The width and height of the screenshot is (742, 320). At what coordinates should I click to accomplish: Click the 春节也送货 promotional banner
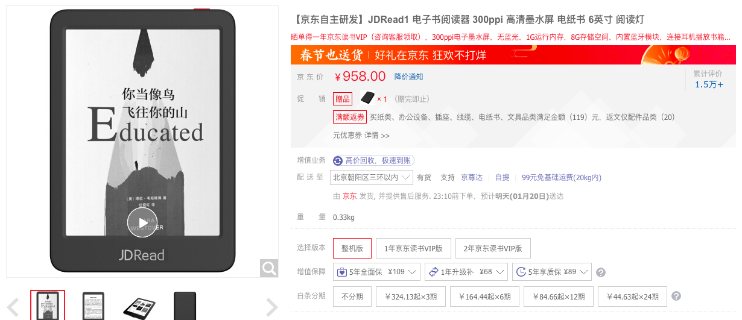pyautogui.click(x=513, y=55)
